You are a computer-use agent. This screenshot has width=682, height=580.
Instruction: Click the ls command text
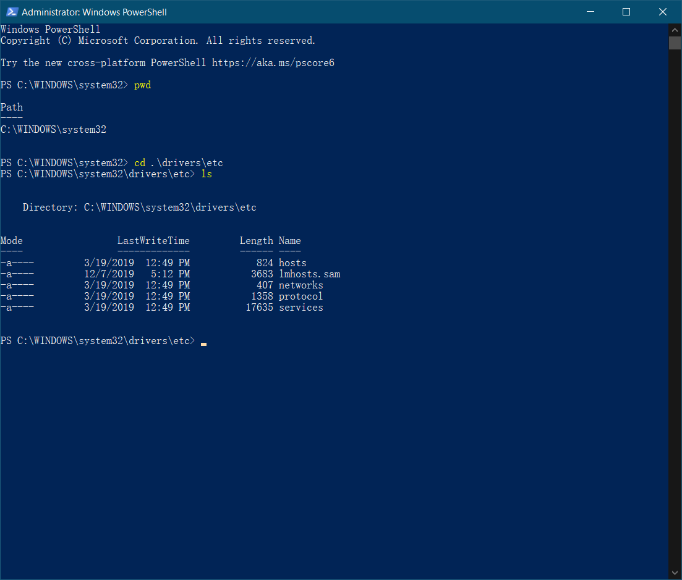pyautogui.click(x=206, y=174)
